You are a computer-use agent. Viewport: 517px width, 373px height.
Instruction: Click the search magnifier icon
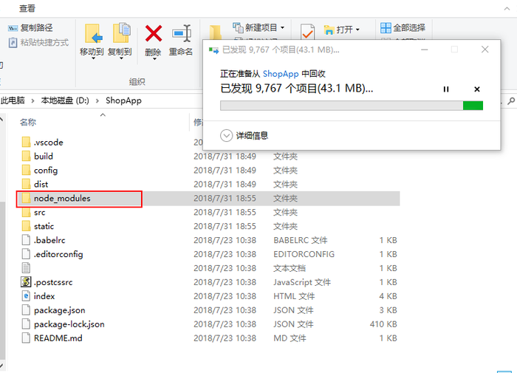point(511,101)
